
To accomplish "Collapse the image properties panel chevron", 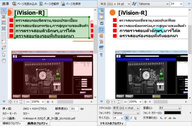I will point(4,101).
